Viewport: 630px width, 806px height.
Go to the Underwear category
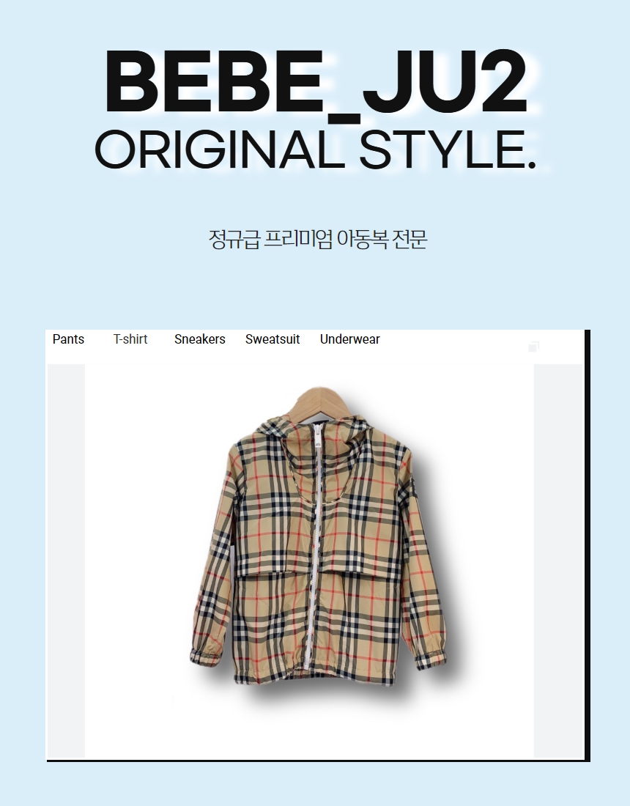pyautogui.click(x=350, y=339)
